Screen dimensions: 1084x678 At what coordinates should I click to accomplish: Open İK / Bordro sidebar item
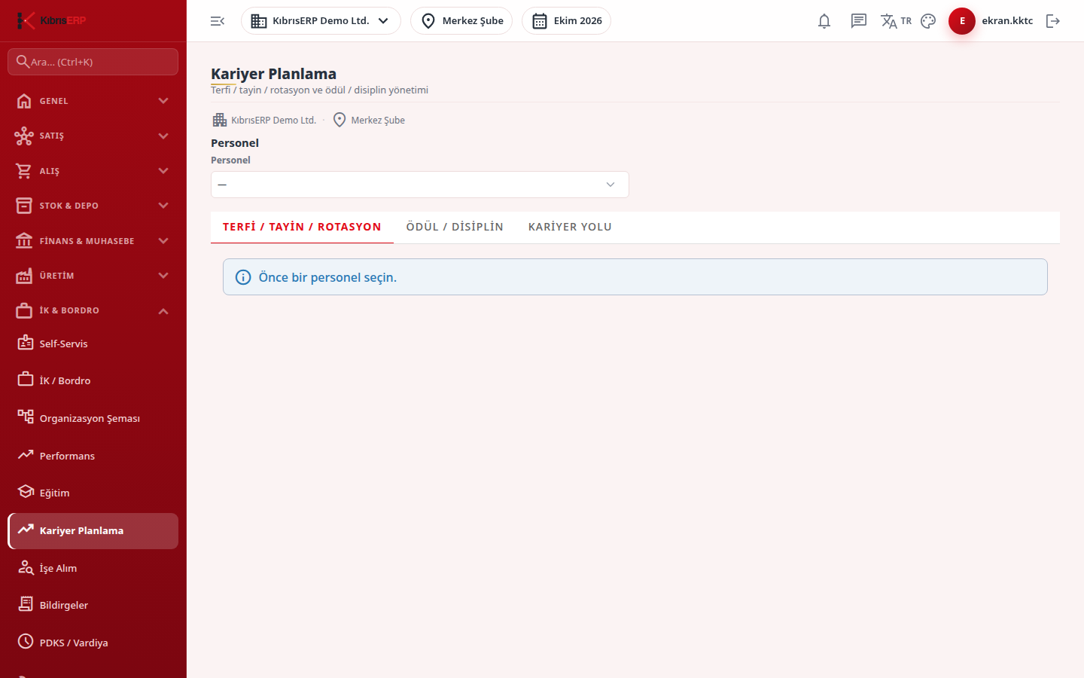click(93, 380)
